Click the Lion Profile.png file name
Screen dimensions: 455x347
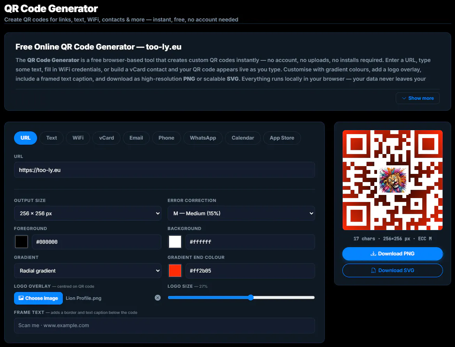coord(83,298)
